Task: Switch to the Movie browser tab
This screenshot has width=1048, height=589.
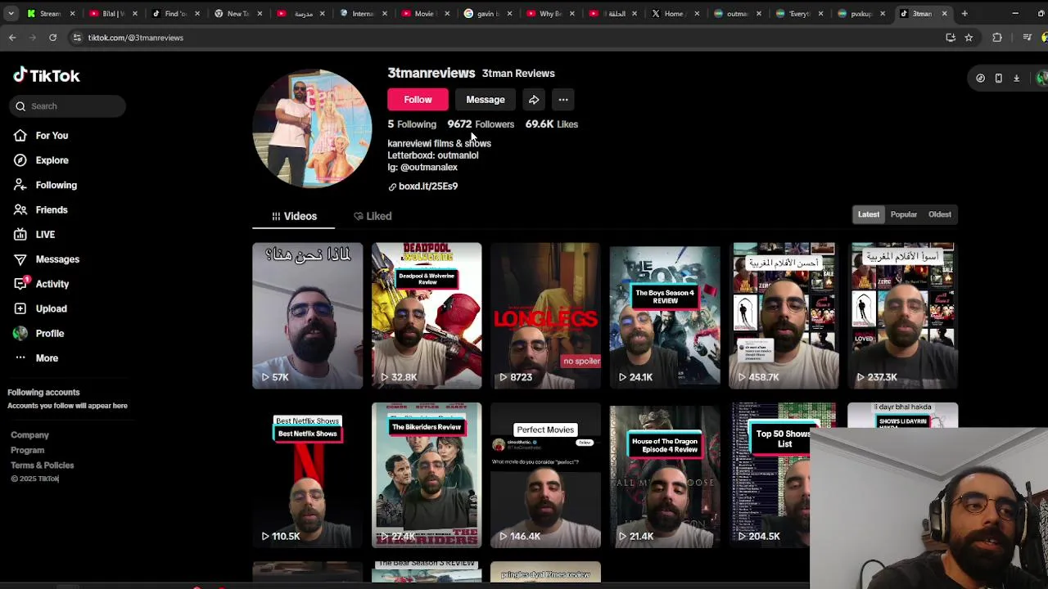Action: (424, 13)
